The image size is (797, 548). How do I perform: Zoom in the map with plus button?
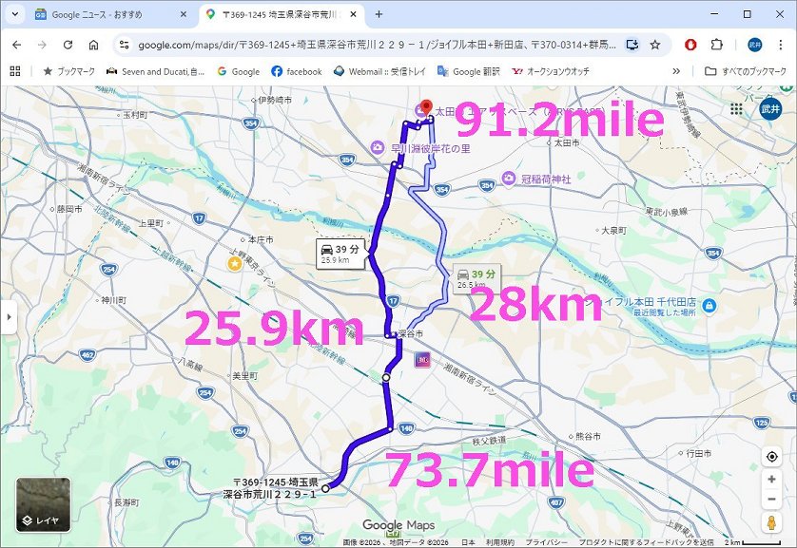pyautogui.click(x=771, y=481)
